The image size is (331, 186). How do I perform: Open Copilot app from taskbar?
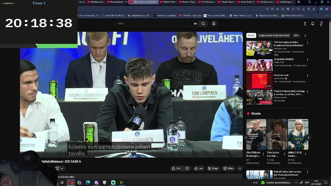(79, 183)
